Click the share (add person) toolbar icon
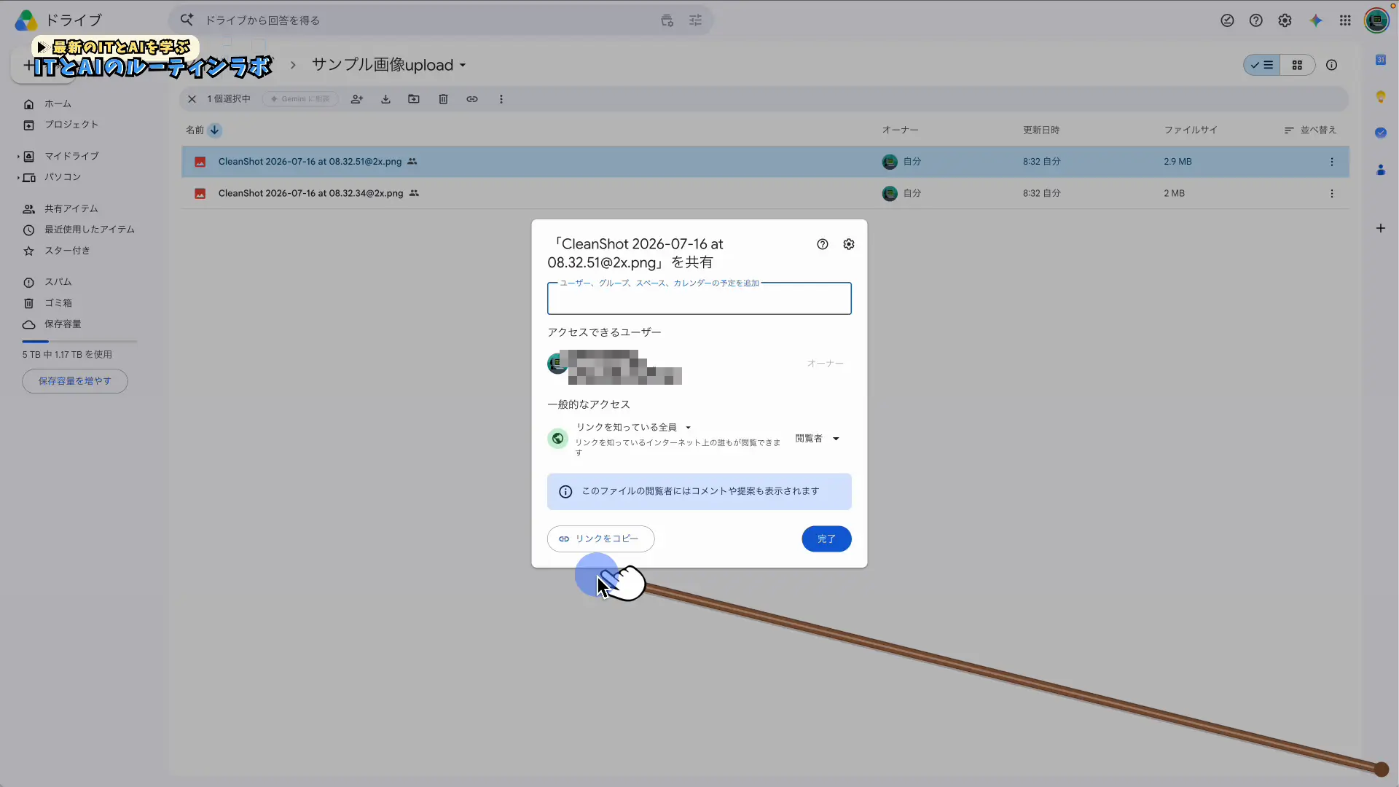Viewport: 1399px width, 787px height. click(357, 99)
